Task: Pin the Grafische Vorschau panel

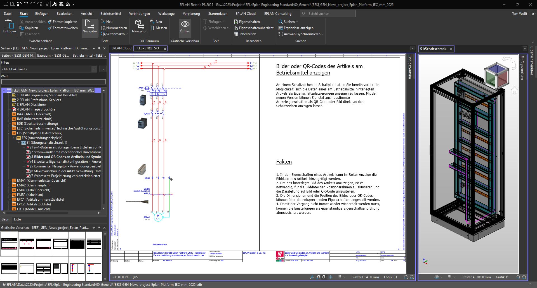Action: coord(99,228)
